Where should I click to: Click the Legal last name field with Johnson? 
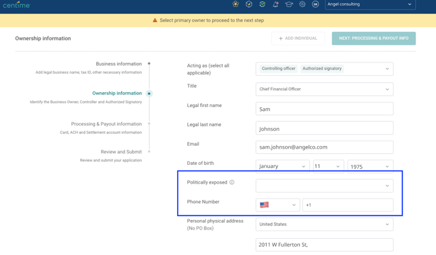(324, 128)
